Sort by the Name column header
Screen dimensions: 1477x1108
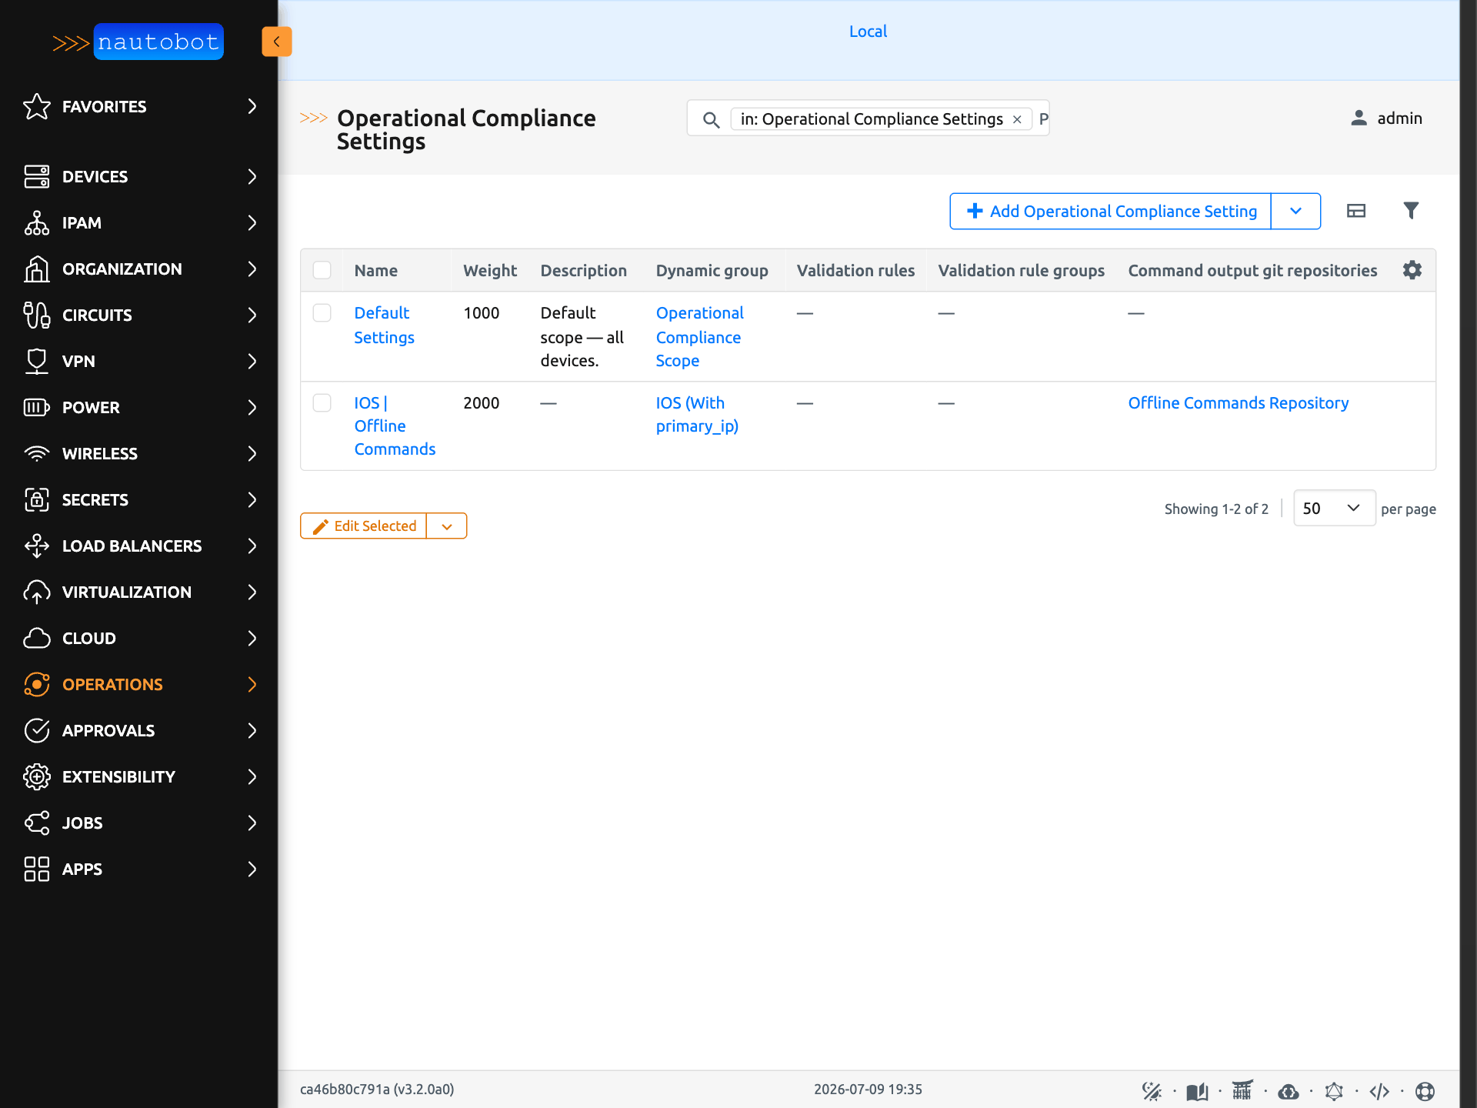point(375,270)
